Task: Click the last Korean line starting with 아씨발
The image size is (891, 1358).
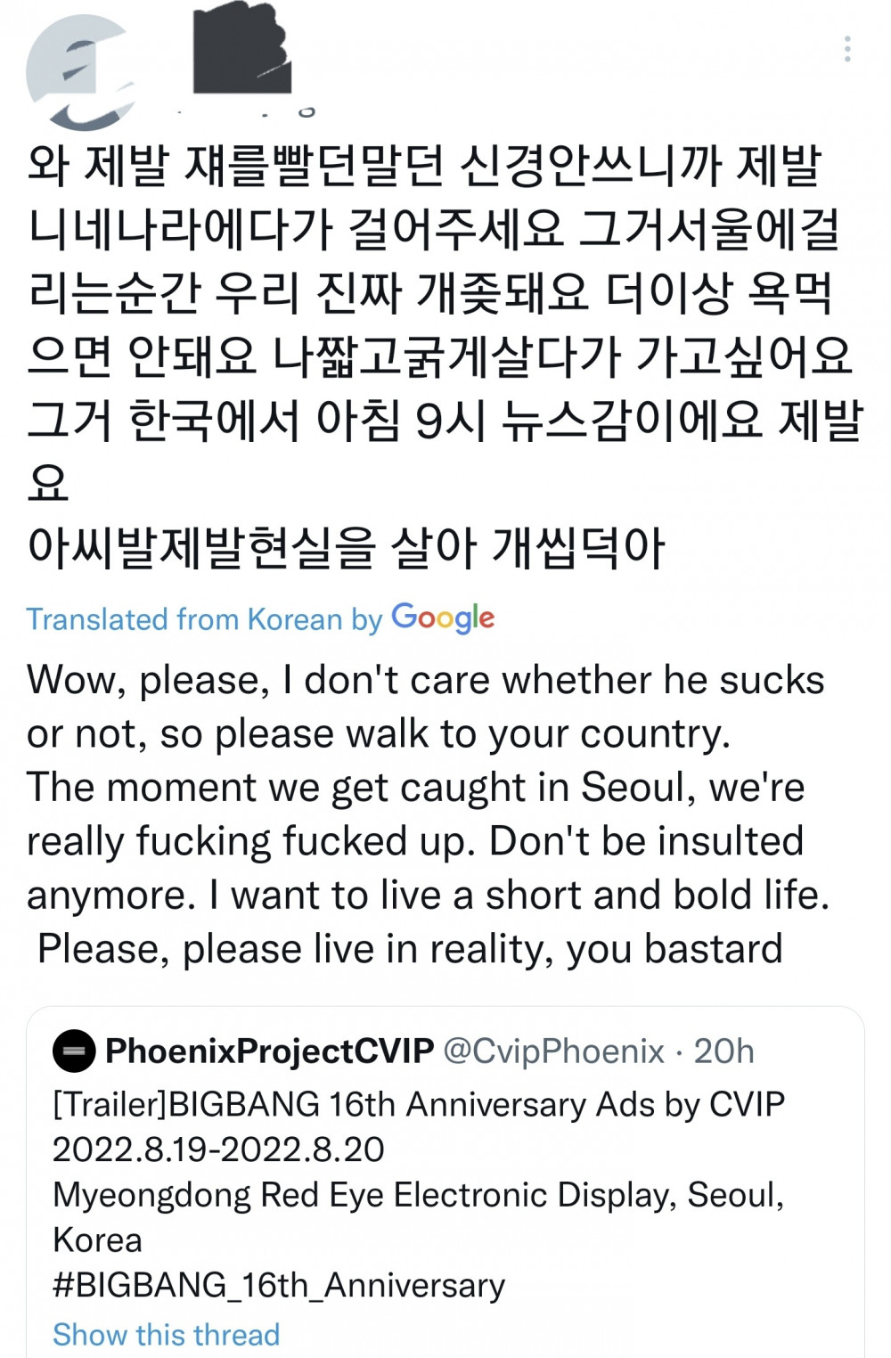Action: pos(347,547)
